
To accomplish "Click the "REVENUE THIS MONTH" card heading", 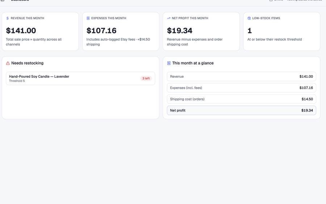I will pyautogui.click(x=28, y=18).
